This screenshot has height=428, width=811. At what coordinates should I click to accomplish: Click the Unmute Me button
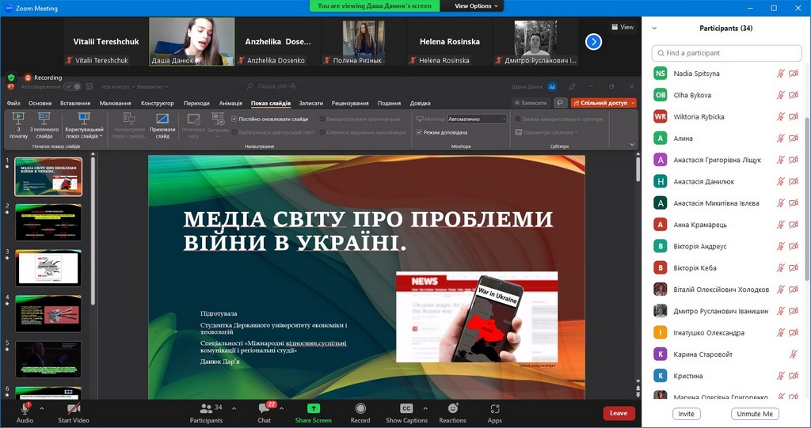coord(755,414)
